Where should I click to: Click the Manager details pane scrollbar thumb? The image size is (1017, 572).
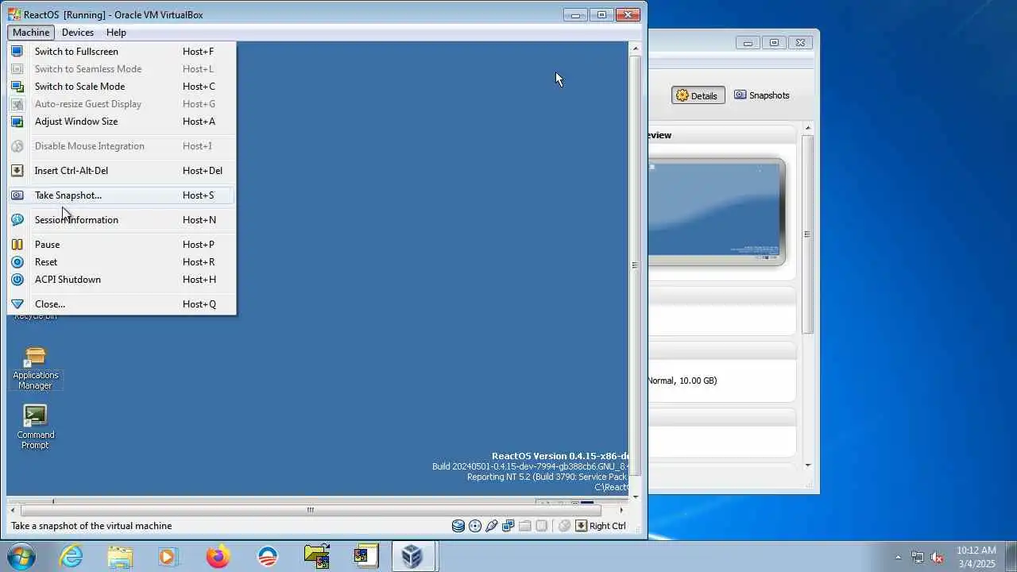point(808,234)
